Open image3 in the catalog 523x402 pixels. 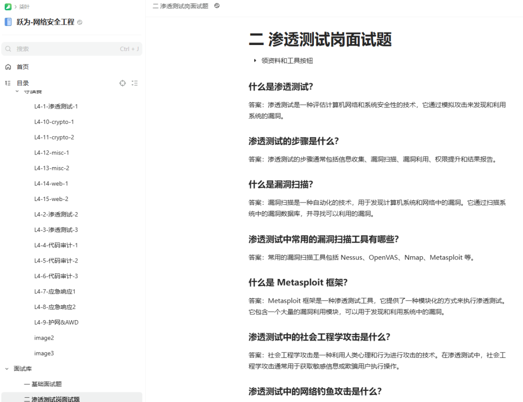(44, 353)
